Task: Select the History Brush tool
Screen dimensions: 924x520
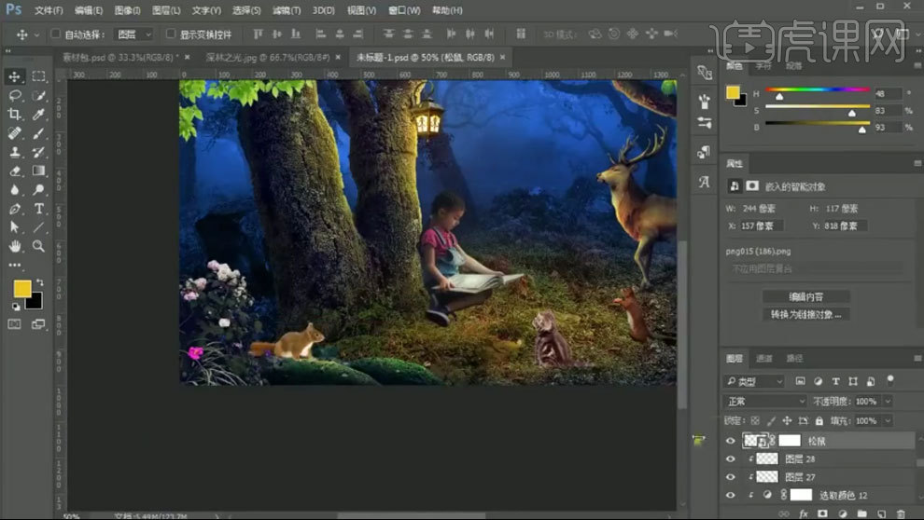Action: (x=39, y=152)
